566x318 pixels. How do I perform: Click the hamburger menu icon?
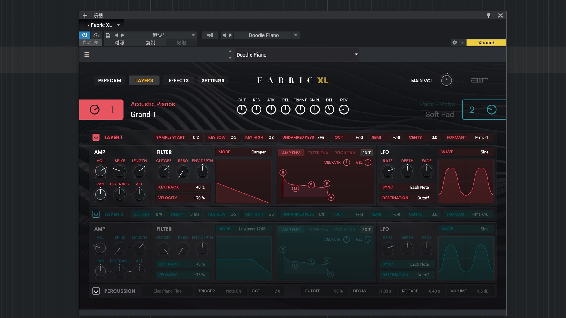pos(87,54)
